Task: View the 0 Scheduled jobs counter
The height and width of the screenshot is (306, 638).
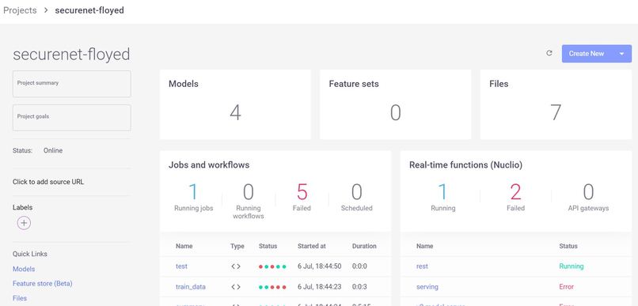Action: [356, 198]
